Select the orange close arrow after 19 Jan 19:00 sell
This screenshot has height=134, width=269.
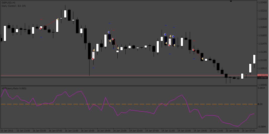[x=202, y=58]
